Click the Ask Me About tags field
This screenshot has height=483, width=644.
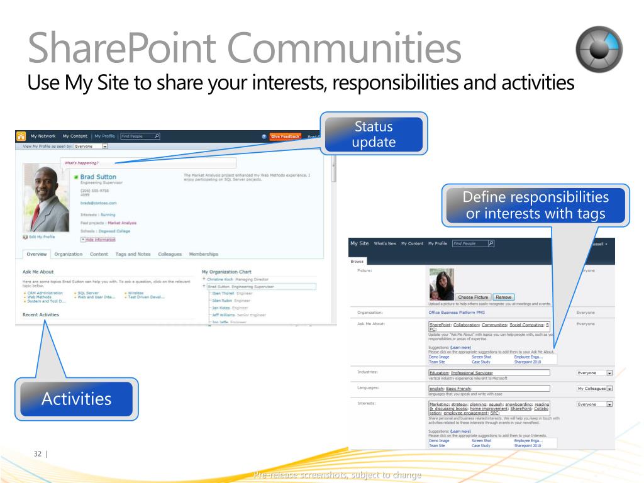point(489,326)
